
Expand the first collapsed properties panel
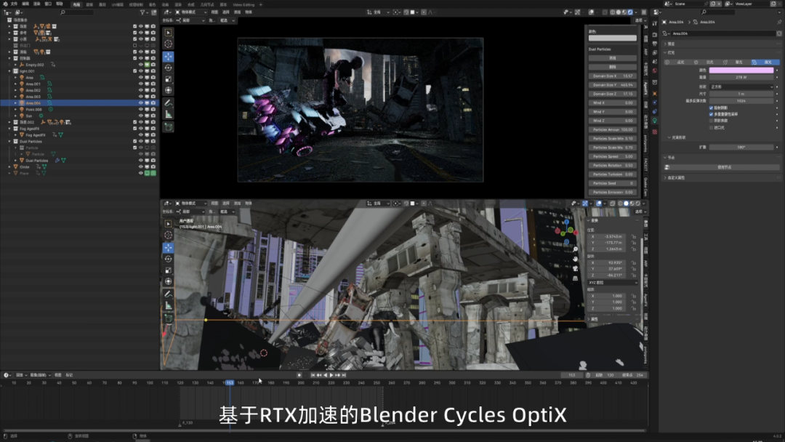(665, 44)
